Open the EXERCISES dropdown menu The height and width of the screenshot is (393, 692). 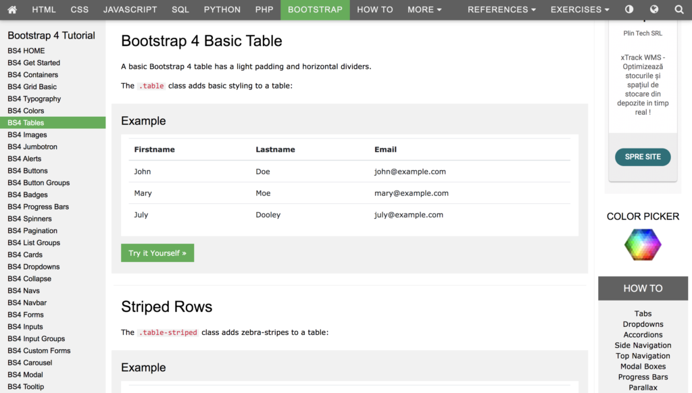(x=579, y=9)
